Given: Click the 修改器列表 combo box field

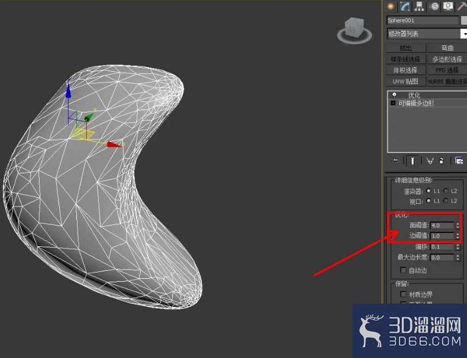Looking at the screenshot, I should 423,34.
